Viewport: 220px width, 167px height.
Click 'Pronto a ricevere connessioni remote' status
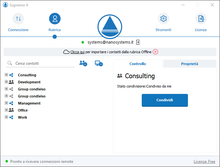42,162
